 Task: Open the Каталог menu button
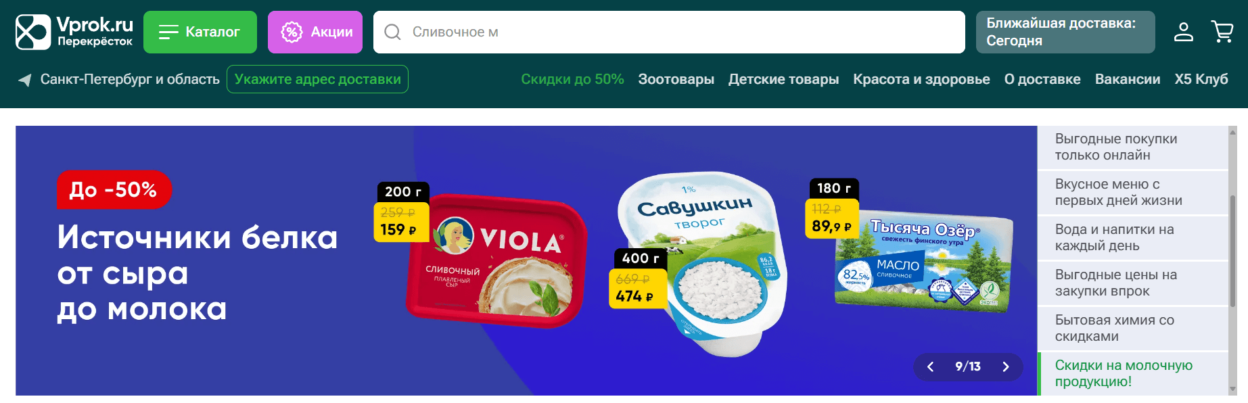click(x=200, y=32)
